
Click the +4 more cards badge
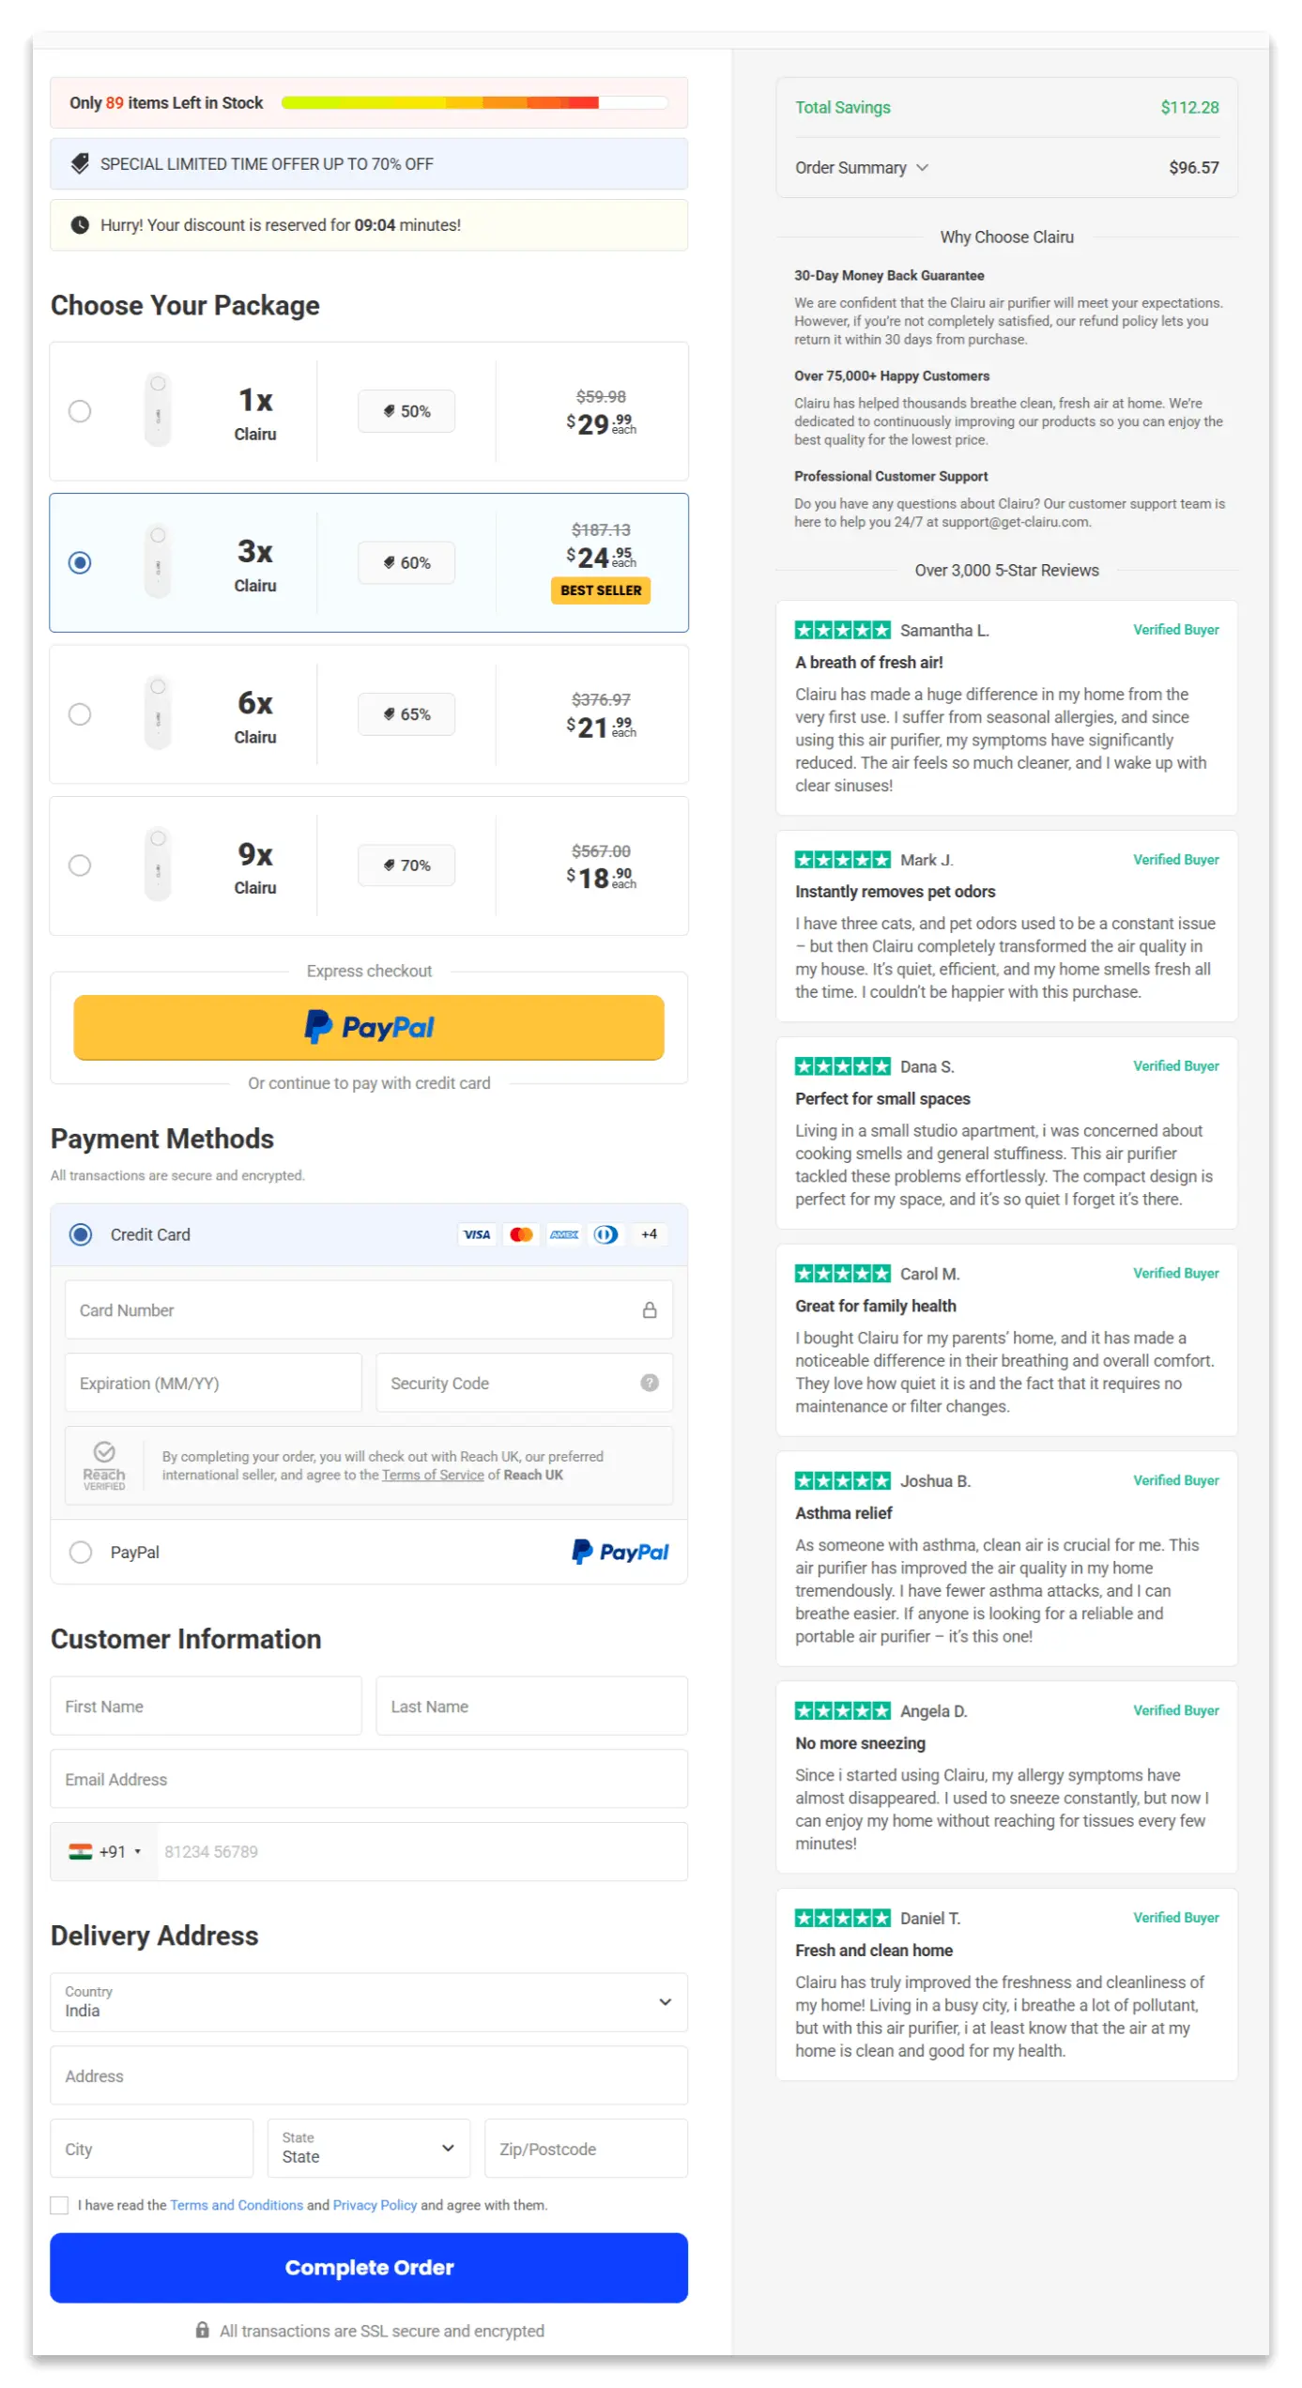650,1234
